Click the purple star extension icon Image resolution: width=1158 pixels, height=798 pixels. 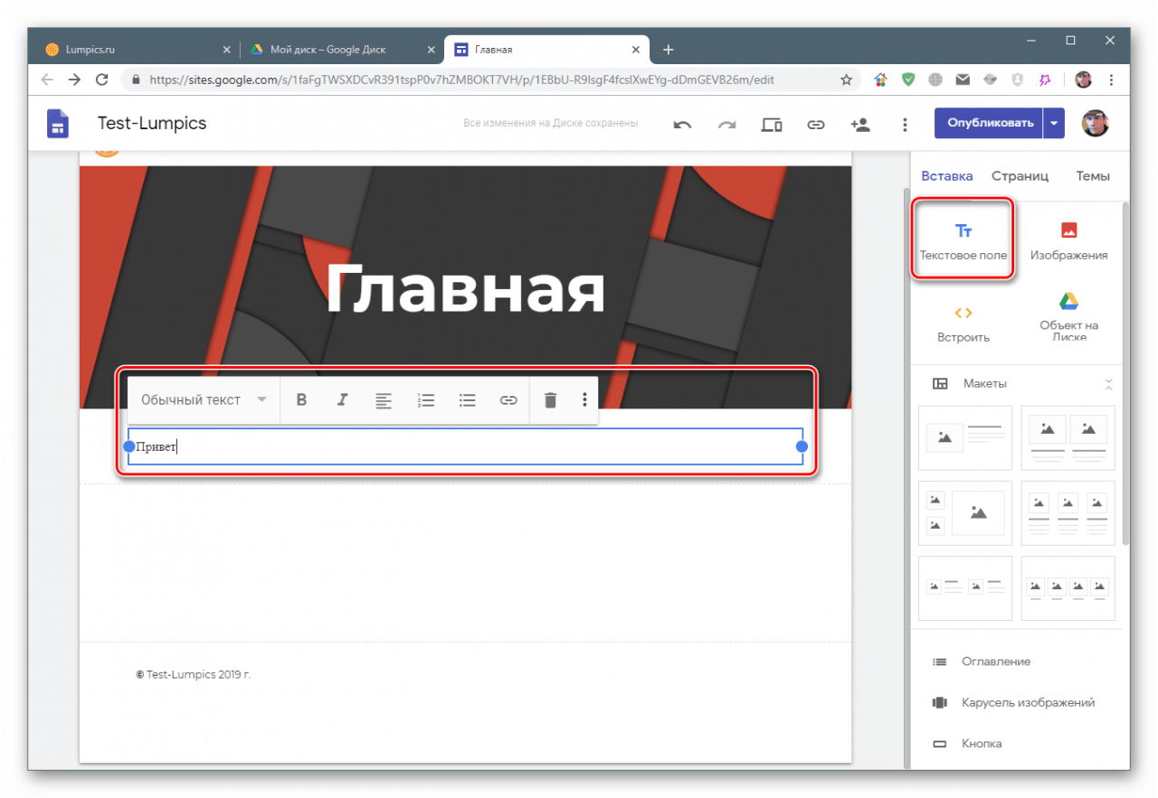pos(1045,80)
